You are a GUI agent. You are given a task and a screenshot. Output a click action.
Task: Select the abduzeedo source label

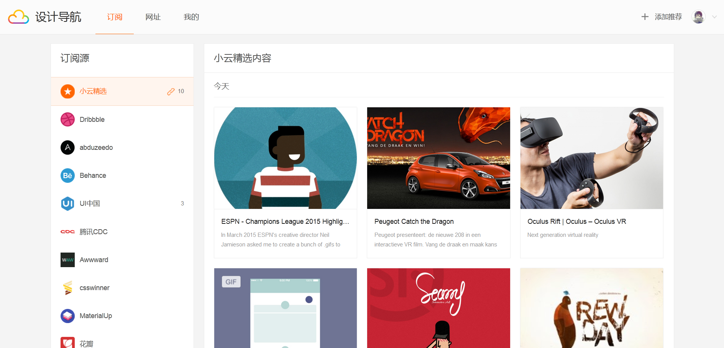click(x=96, y=148)
